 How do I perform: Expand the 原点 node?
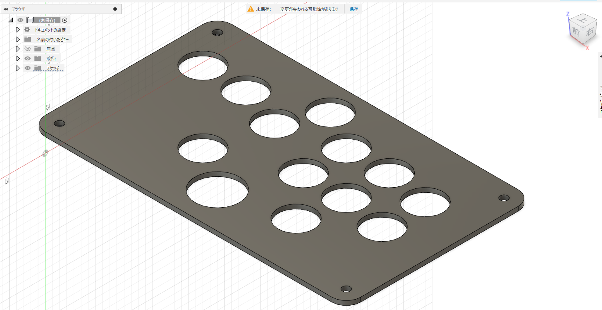tap(18, 49)
